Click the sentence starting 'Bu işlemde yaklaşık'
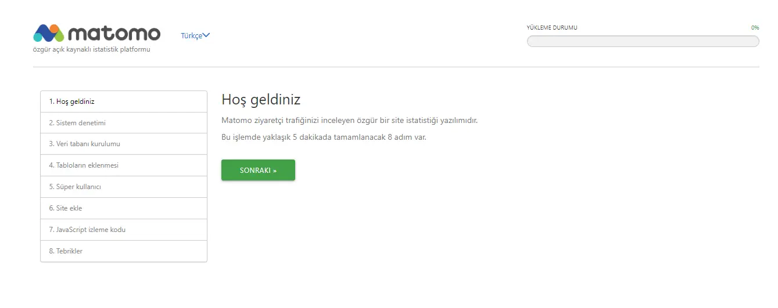The height and width of the screenshot is (308, 778). pyautogui.click(x=324, y=137)
